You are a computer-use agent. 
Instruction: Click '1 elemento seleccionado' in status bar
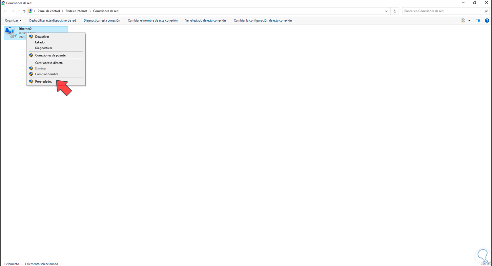tap(42, 264)
